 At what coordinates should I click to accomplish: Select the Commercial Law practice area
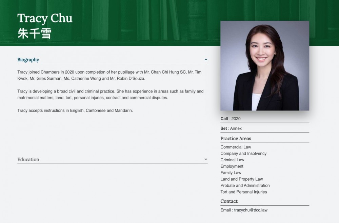click(236, 147)
